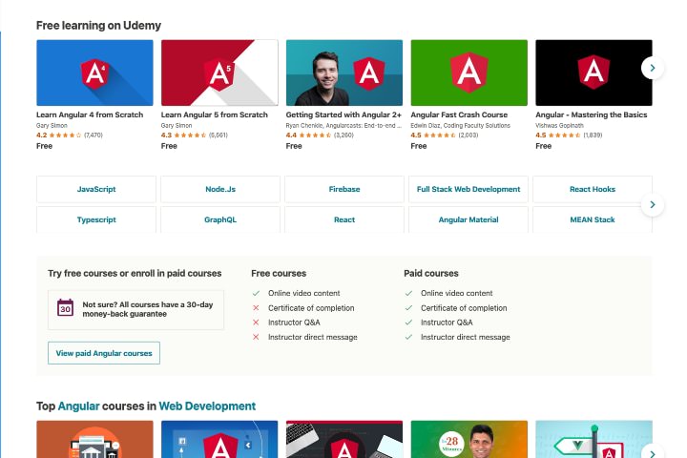Click the 4.4 rating stars of Angular 2+ course
The width and height of the screenshot is (687, 458).
point(315,135)
